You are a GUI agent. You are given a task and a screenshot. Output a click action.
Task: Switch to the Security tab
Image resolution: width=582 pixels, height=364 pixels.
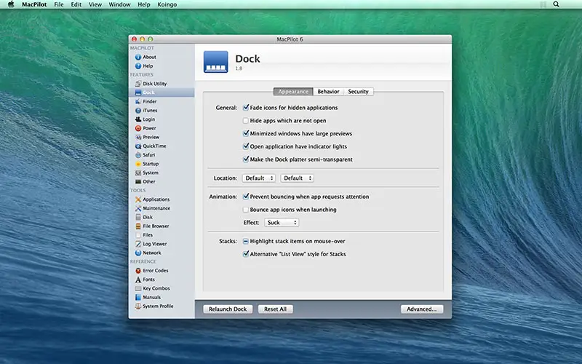coord(358,92)
